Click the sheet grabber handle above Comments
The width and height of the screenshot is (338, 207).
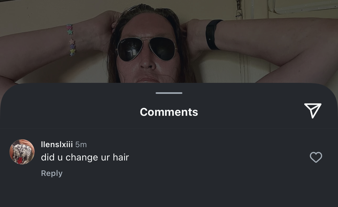click(169, 93)
